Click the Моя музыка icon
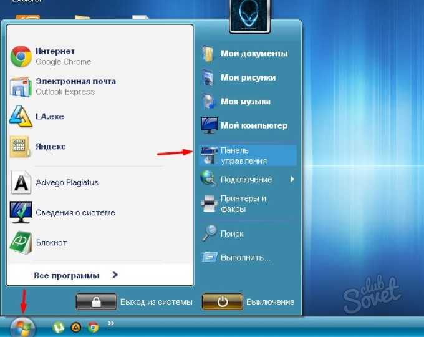Screen dimensions: 424x337 pos(209,102)
